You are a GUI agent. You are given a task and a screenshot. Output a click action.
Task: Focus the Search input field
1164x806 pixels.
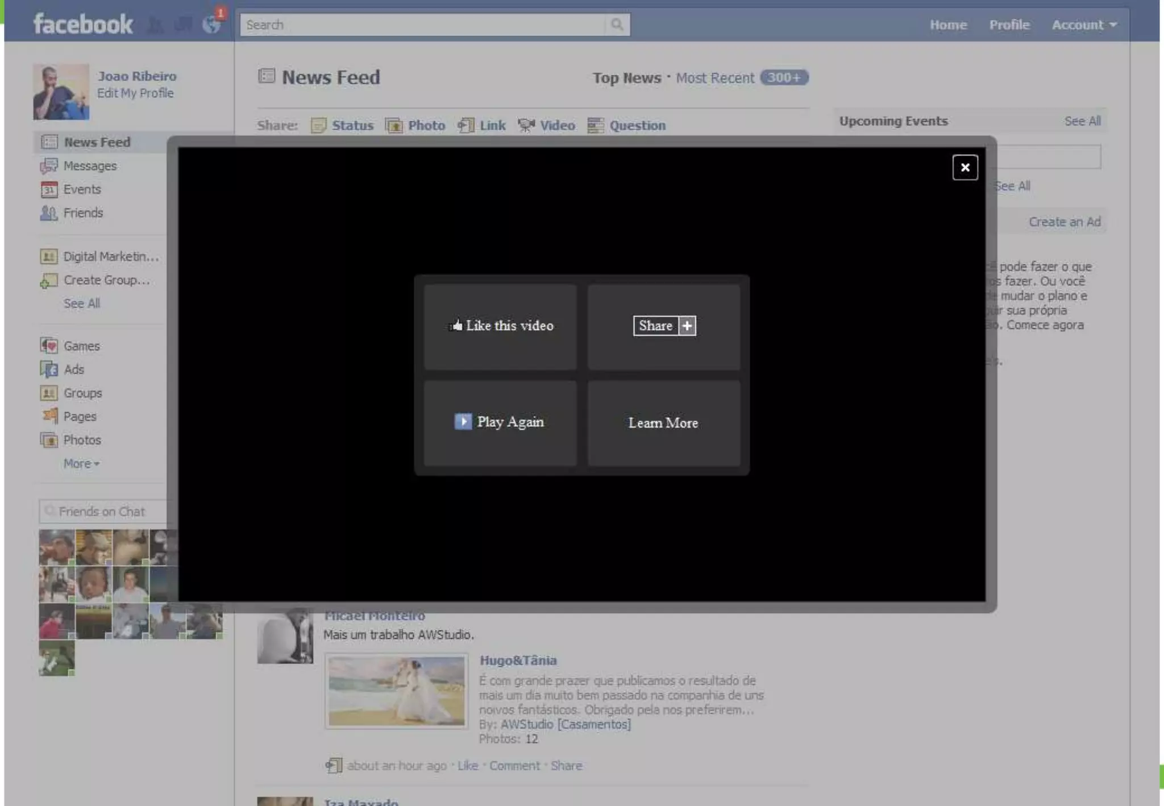pos(423,24)
